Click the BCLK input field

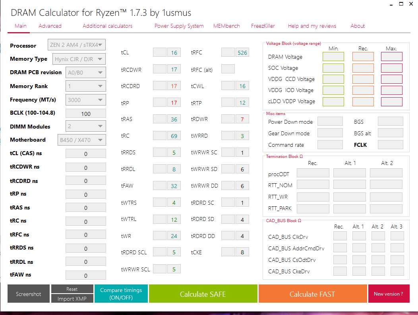(85, 114)
